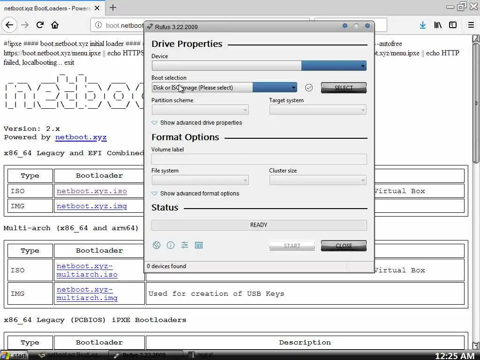This screenshot has height=360, width=480.
Task: Download netboot.xyz.img link
Action: coord(92,206)
